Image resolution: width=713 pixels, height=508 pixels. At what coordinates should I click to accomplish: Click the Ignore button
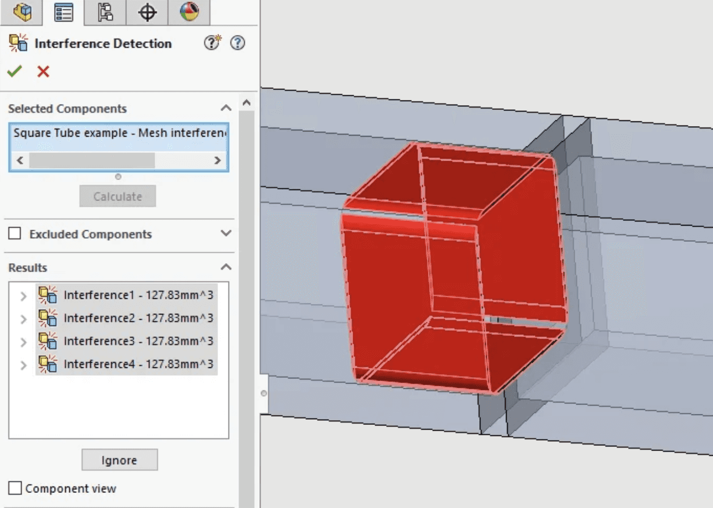(x=119, y=460)
